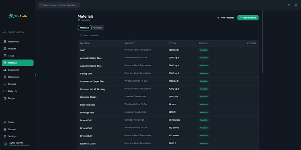Select the Ceiling Grid material row
This screenshot has height=150, width=301.
click(168, 74)
